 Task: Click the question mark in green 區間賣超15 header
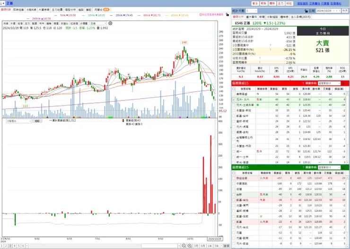point(303,167)
